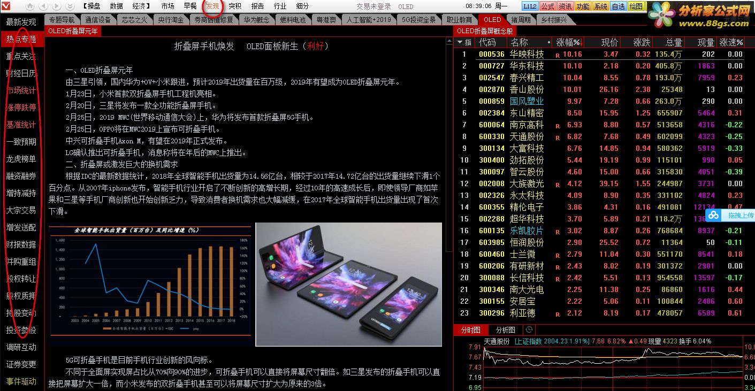Switch to the 5G投资全景 tab
Viewport: 755px width, 391px height.
(x=419, y=20)
